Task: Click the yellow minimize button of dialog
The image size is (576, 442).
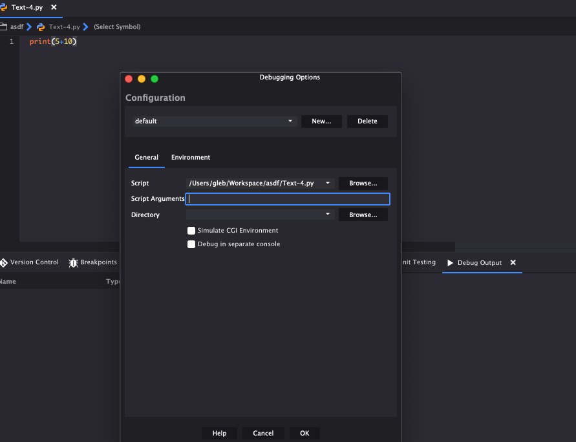Action: click(x=142, y=79)
